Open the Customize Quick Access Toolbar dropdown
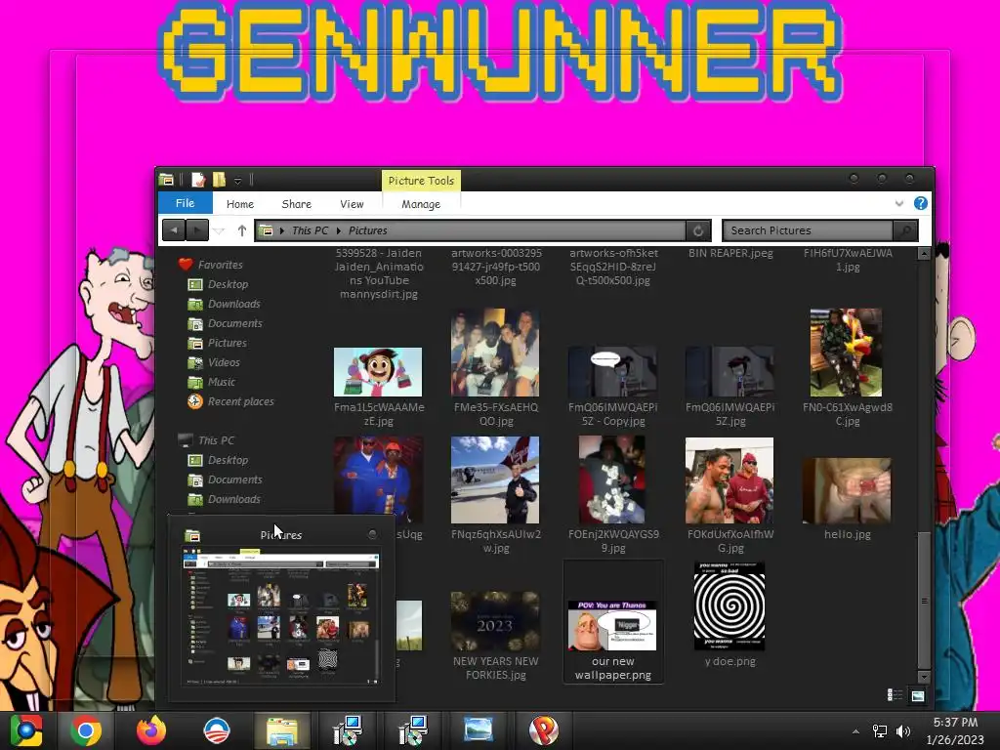 coord(237,181)
